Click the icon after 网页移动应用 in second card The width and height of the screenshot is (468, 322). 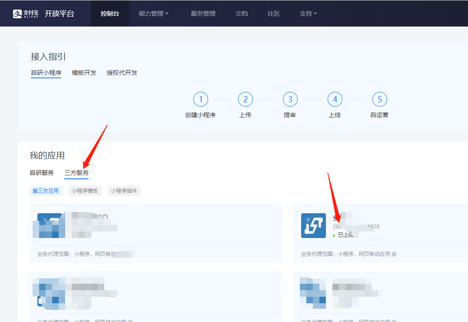tap(394, 254)
